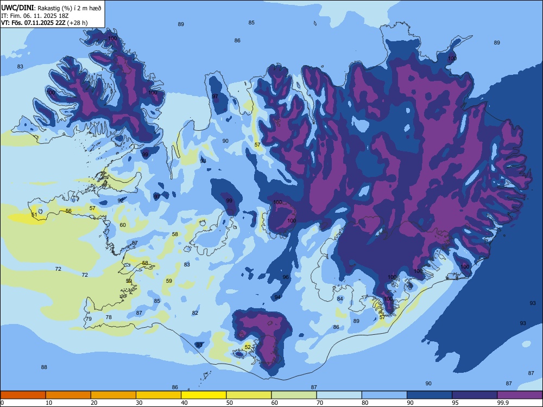The height and width of the screenshot is (407, 543).
Task: Click the dark orange 0–10 legend swatch
Action: (23, 395)
